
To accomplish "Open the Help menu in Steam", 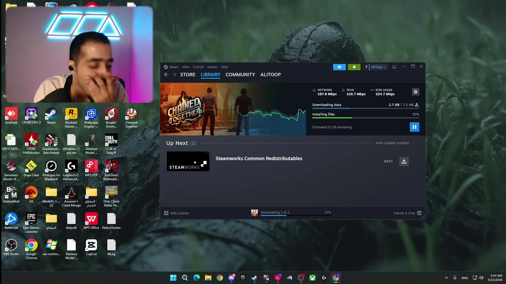I will [x=225, y=67].
